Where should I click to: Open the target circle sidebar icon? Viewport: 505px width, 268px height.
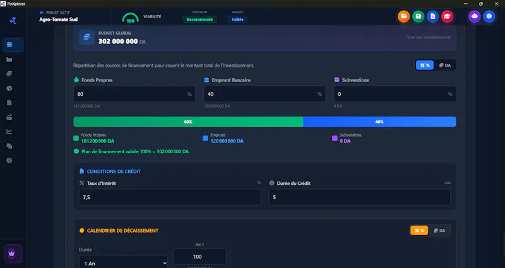(9, 161)
